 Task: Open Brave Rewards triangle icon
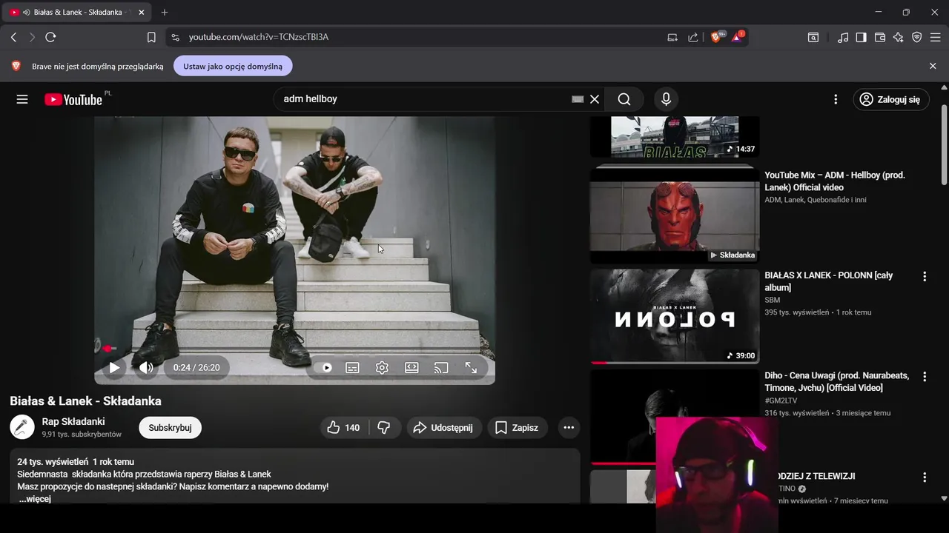738,37
